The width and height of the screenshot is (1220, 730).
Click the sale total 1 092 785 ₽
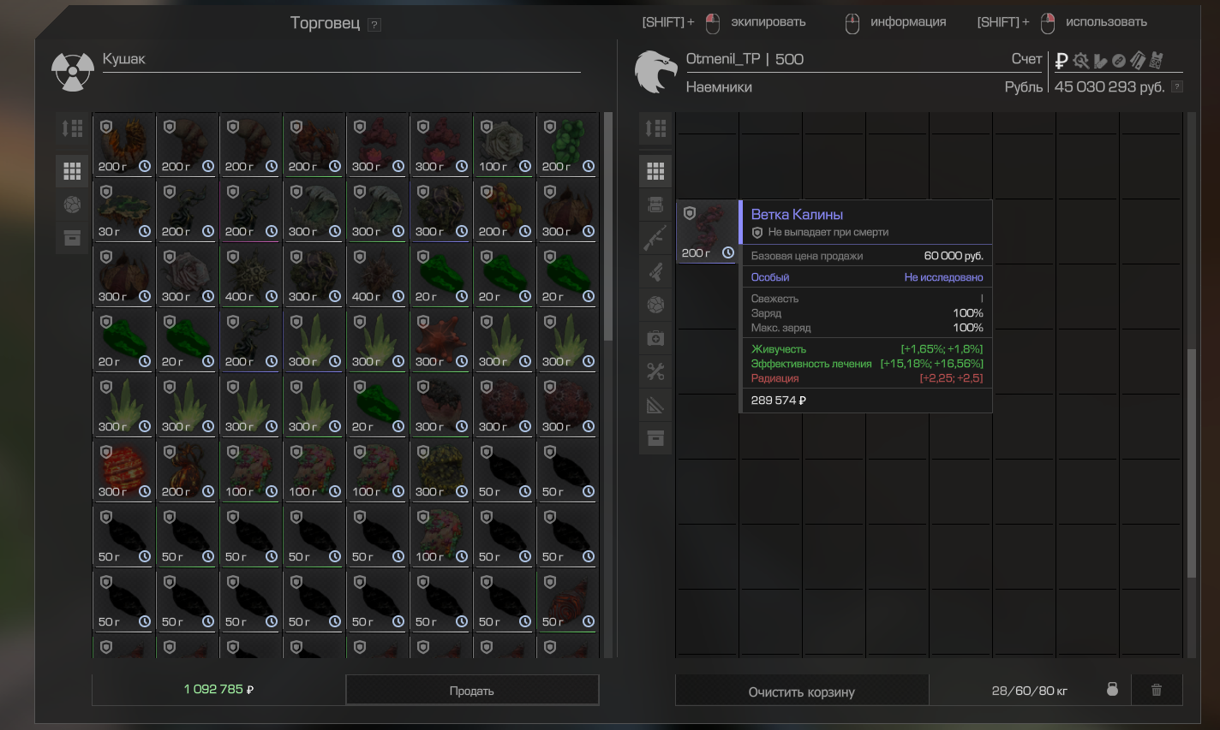tap(218, 689)
